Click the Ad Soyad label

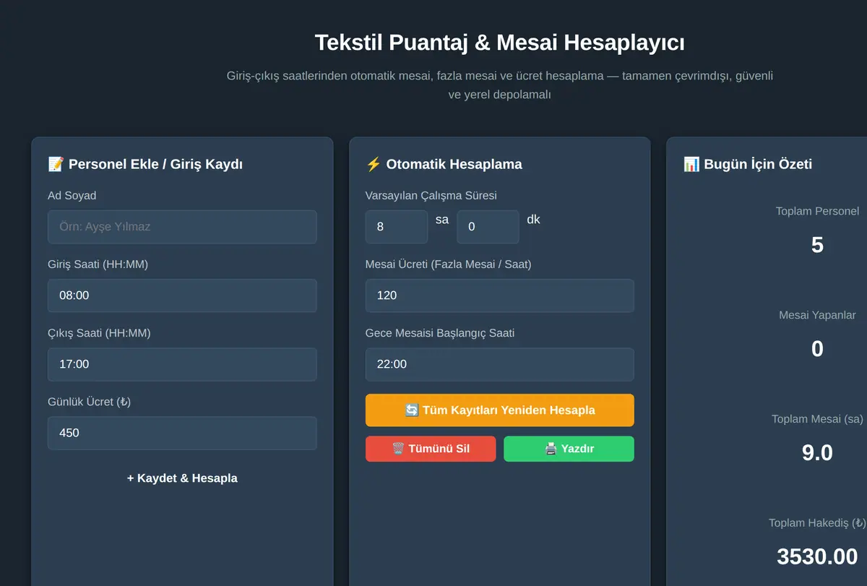pyautogui.click(x=72, y=196)
